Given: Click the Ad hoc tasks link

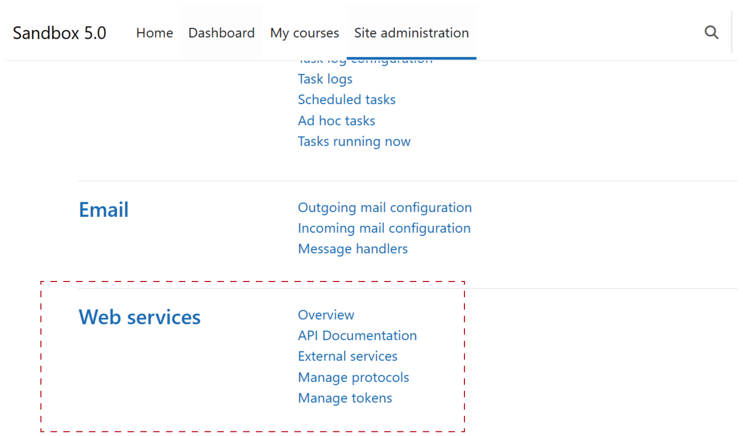Looking at the screenshot, I should (336, 121).
